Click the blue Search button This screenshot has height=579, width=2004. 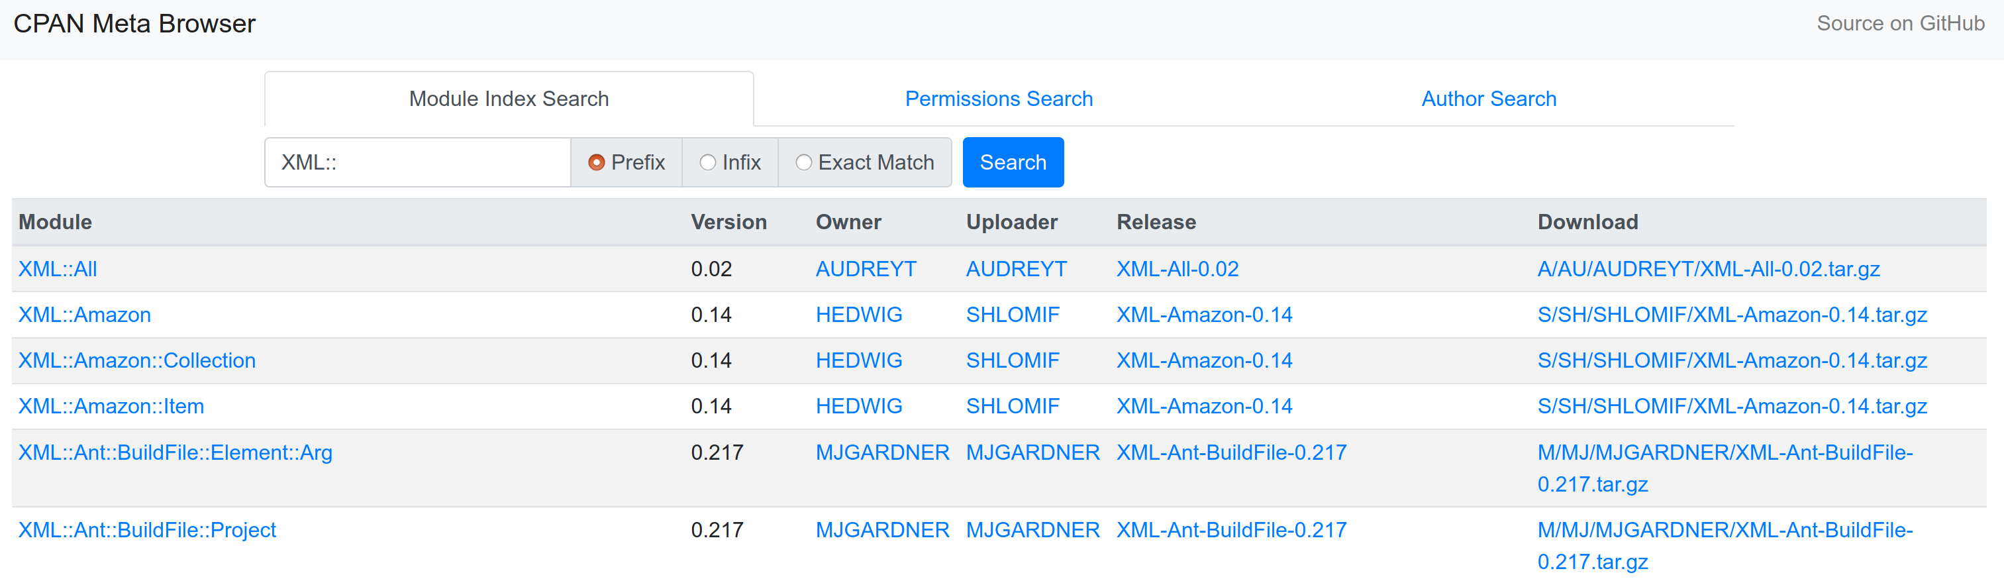pyautogui.click(x=1013, y=162)
